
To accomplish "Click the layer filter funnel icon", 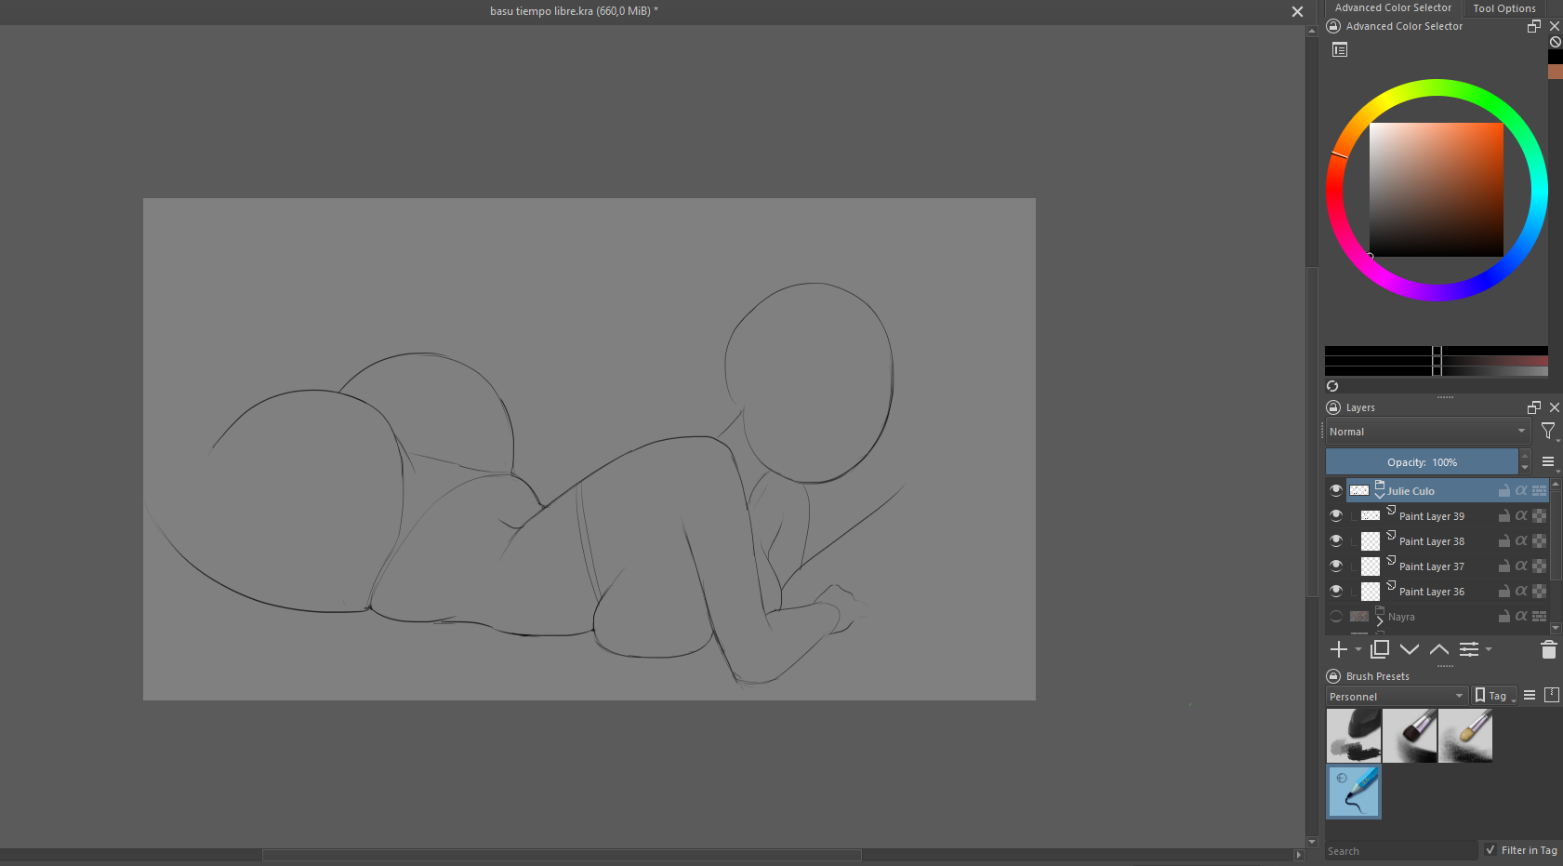I will pyautogui.click(x=1547, y=431).
